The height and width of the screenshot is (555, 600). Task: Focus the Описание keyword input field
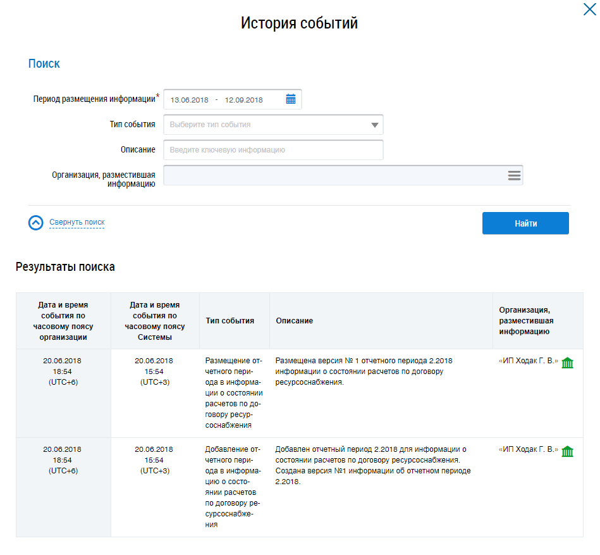(273, 150)
